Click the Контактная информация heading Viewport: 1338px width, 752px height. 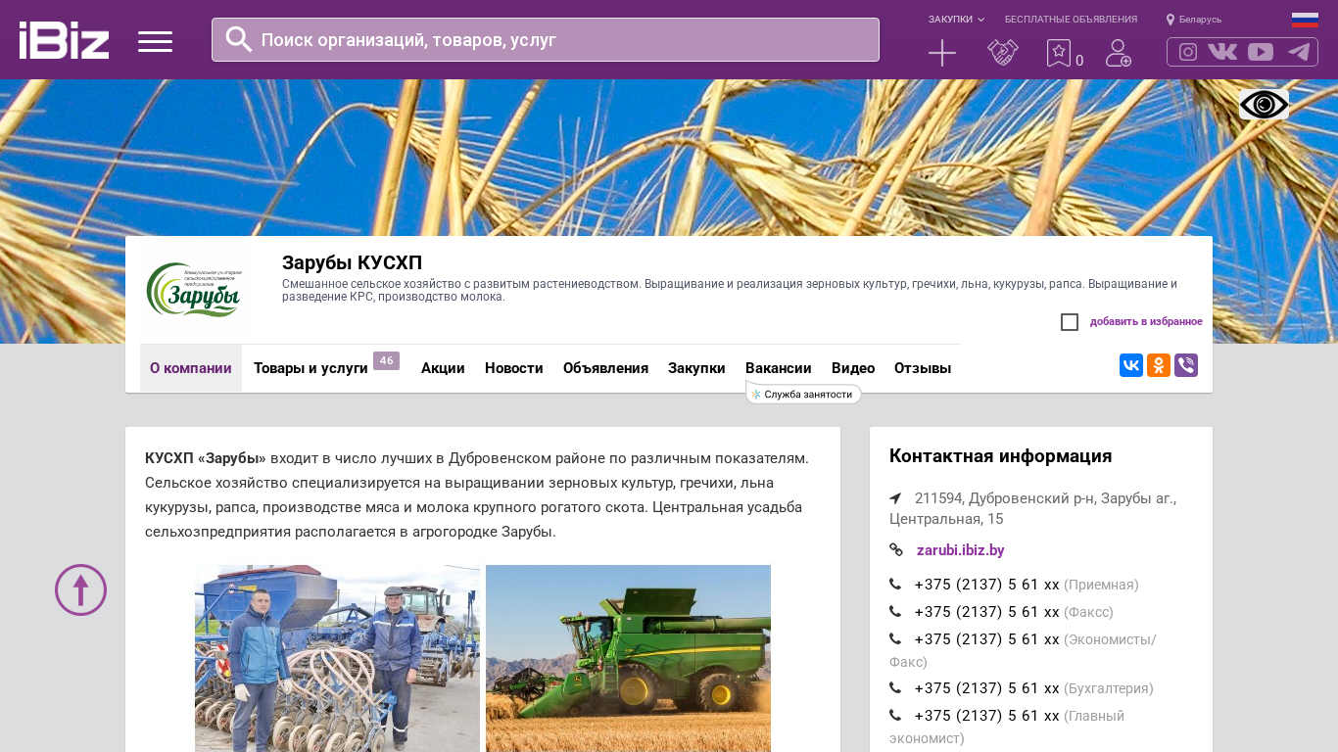(x=1000, y=456)
